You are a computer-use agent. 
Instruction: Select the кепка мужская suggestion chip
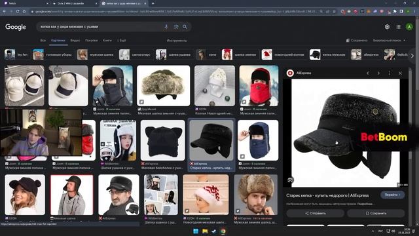(328, 54)
